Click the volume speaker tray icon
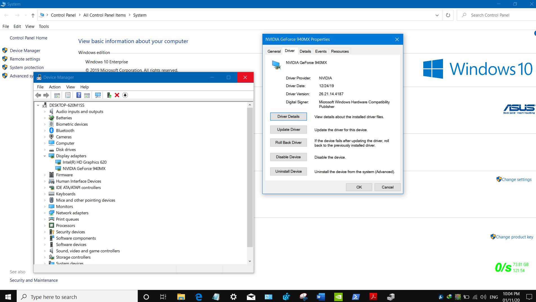The width and height of the screenshot is (536, 302). coord(483,297)
